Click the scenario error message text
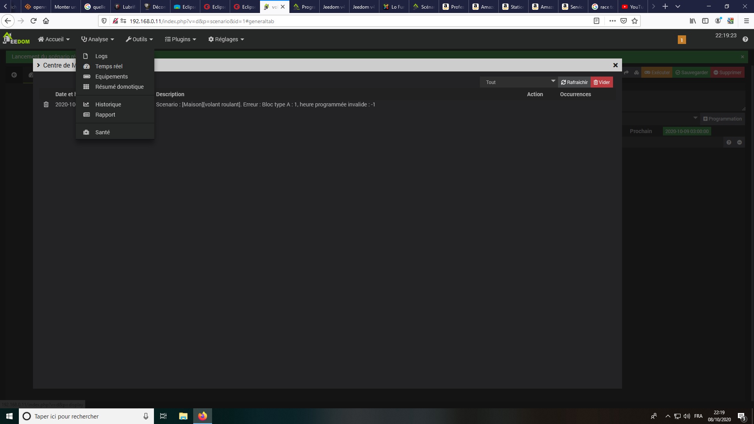 [x=265, y=104]
